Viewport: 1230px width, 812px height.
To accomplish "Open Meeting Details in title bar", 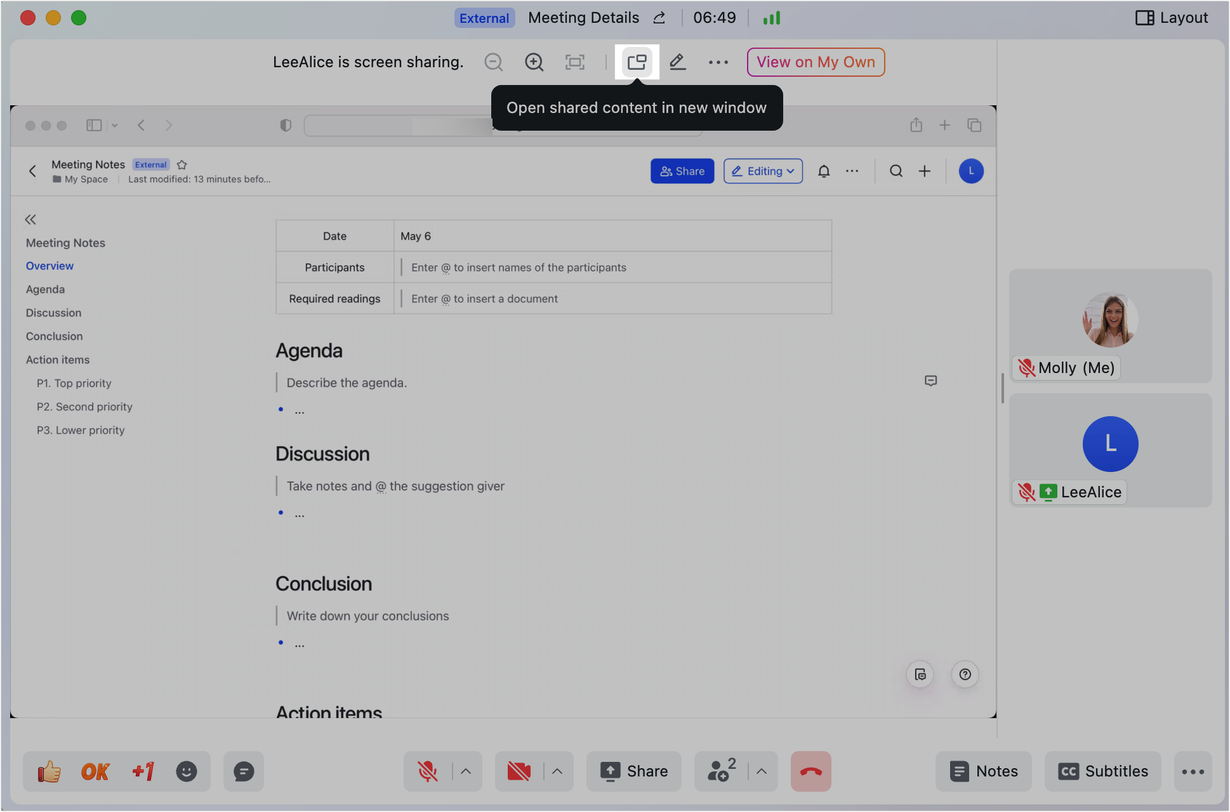I will tap(583, 18).
